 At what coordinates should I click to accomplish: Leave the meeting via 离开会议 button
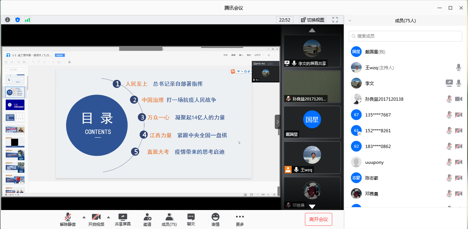pos(318,219)
